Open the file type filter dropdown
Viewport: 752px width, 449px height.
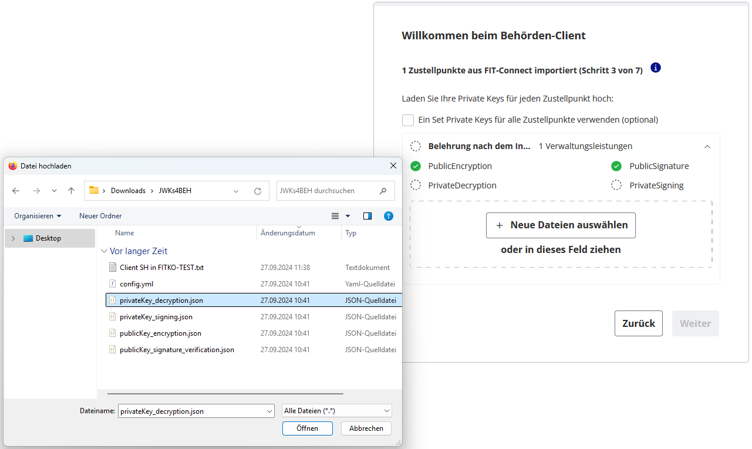(x=337, y=411)
